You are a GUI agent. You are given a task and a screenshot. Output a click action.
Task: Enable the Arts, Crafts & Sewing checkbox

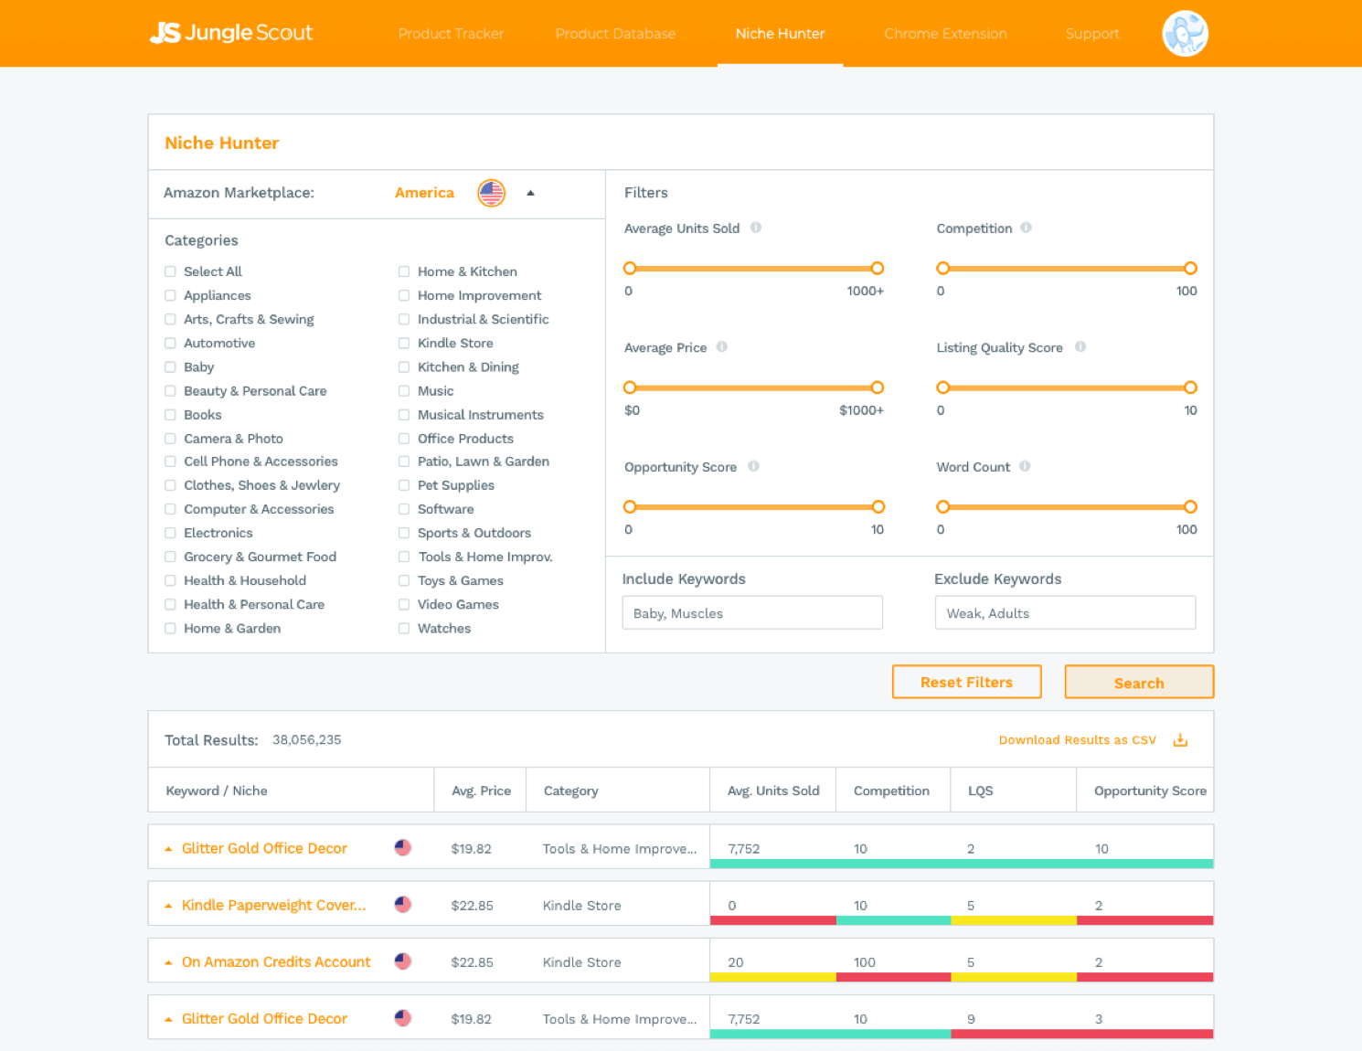[x=170, y=319]
